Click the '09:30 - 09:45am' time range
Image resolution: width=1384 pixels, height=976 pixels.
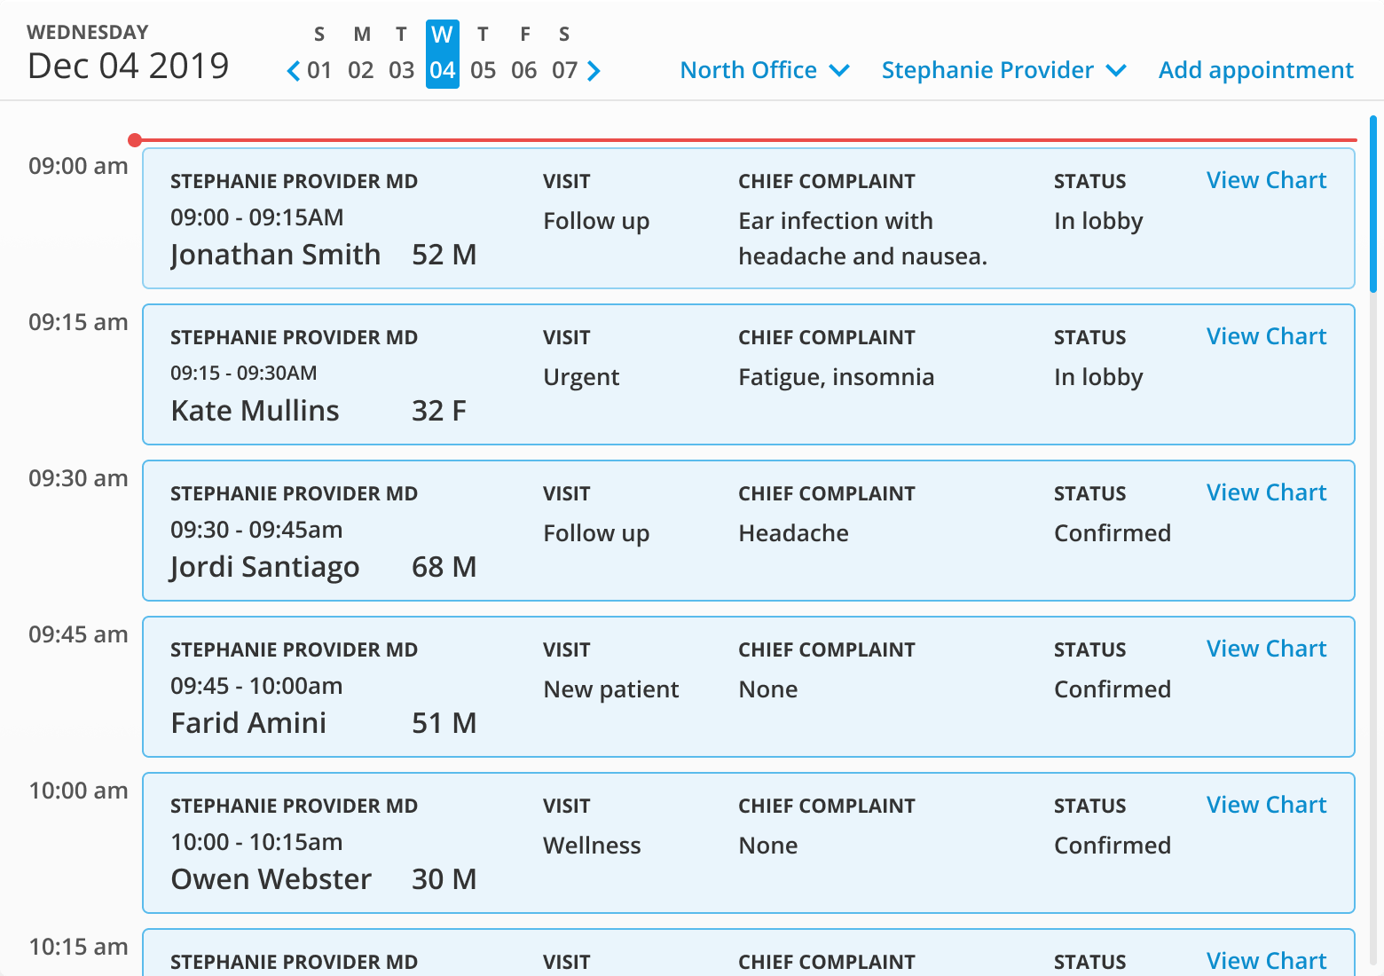pos(256,530)
